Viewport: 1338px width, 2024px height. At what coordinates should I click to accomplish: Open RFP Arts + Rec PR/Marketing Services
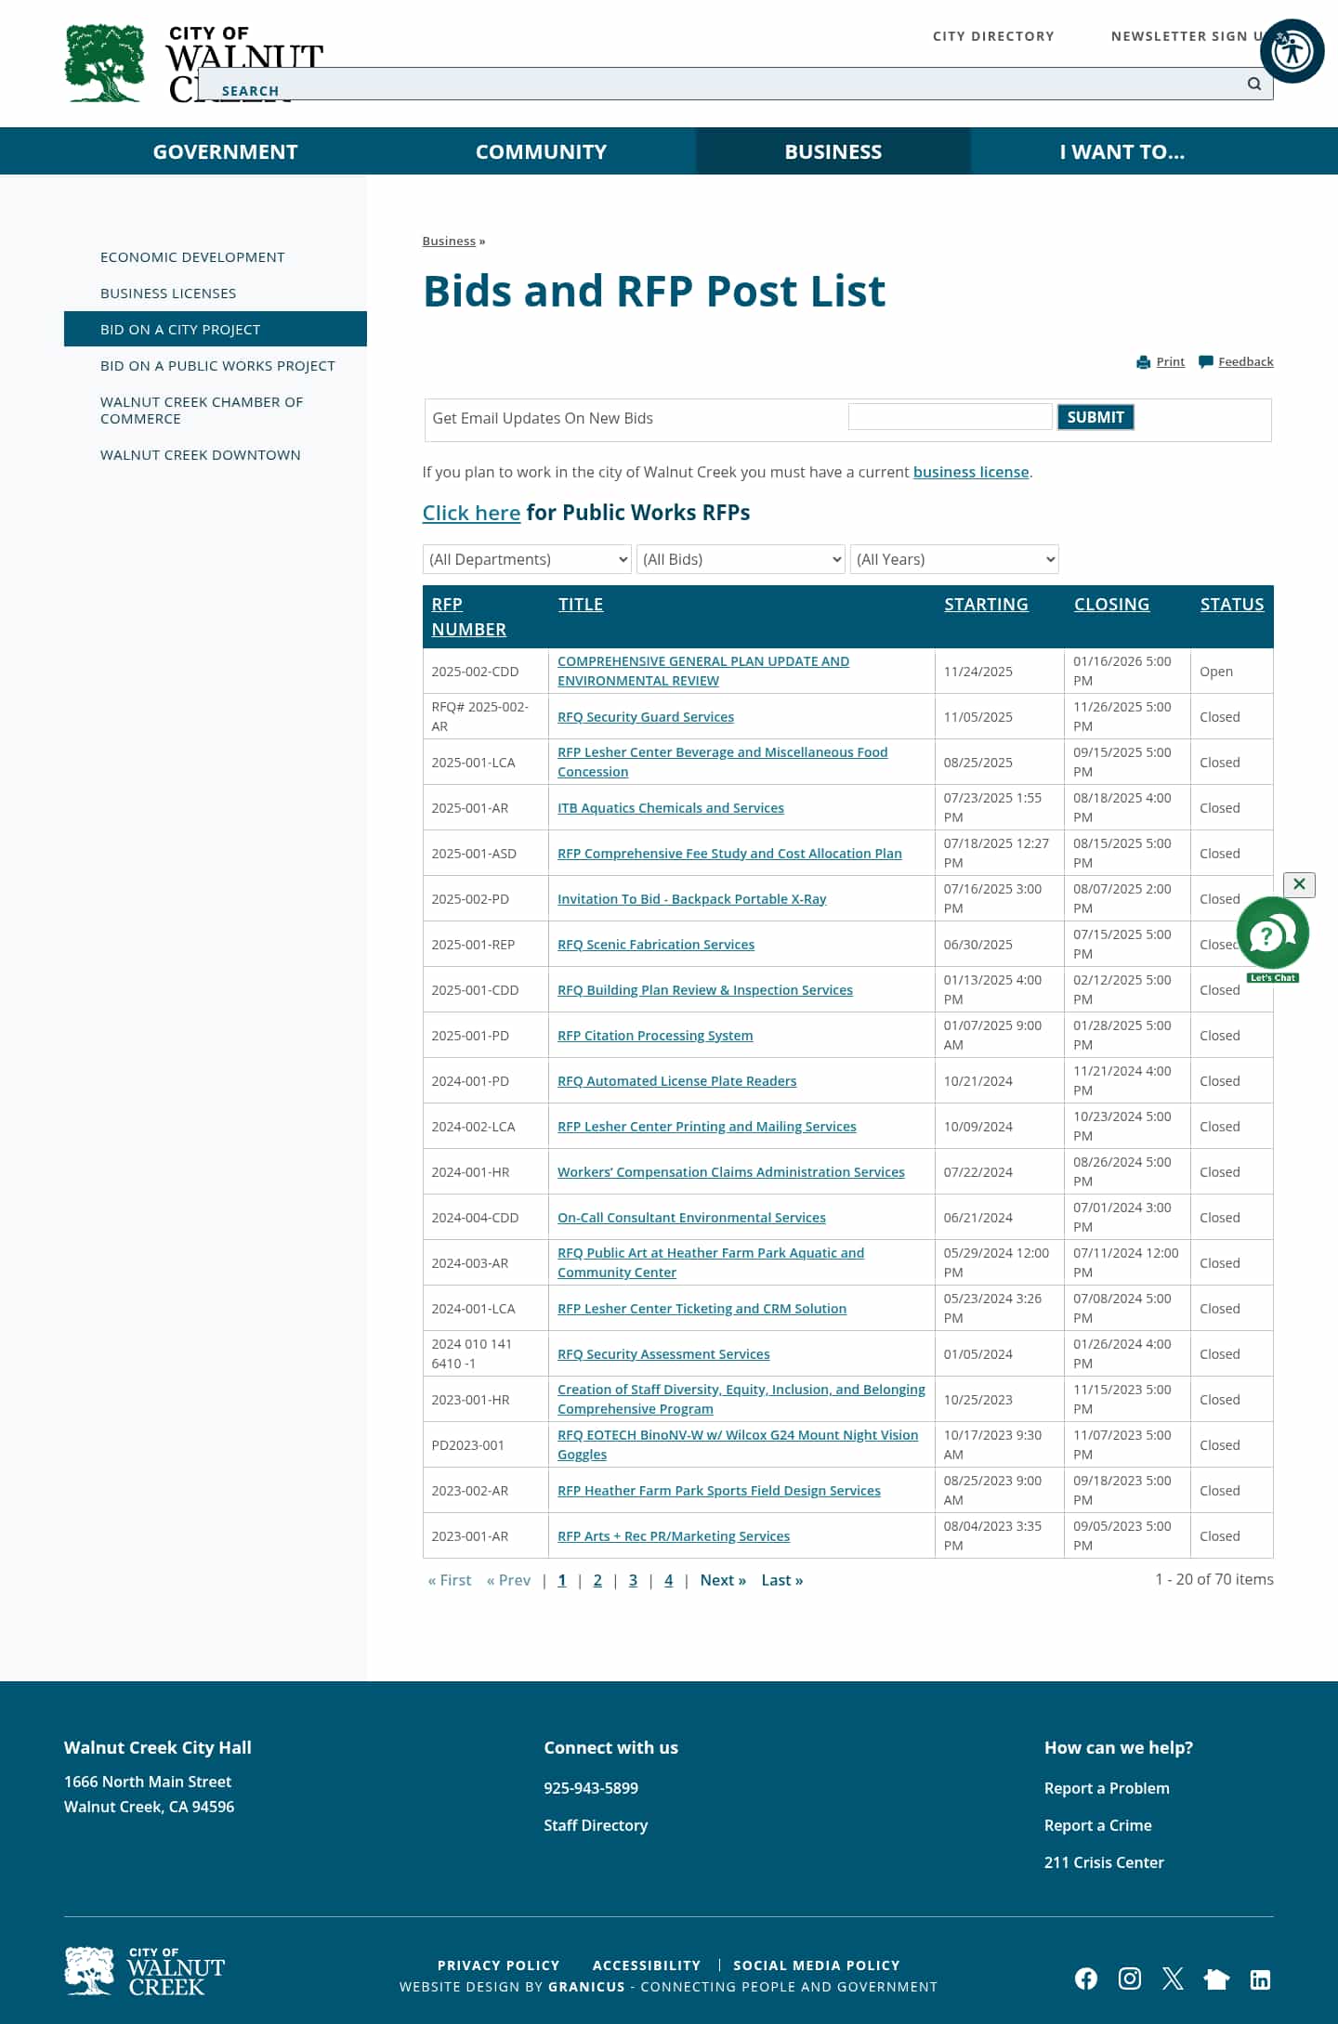coord(674,1536)
